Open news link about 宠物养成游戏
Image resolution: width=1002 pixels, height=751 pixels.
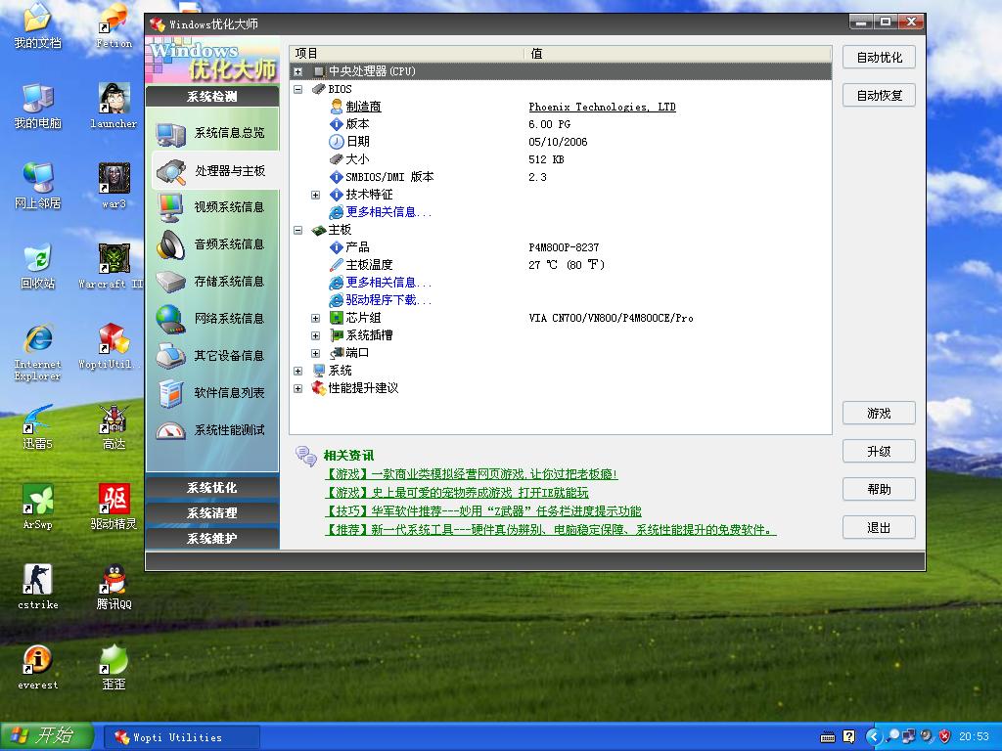[456, 493]
